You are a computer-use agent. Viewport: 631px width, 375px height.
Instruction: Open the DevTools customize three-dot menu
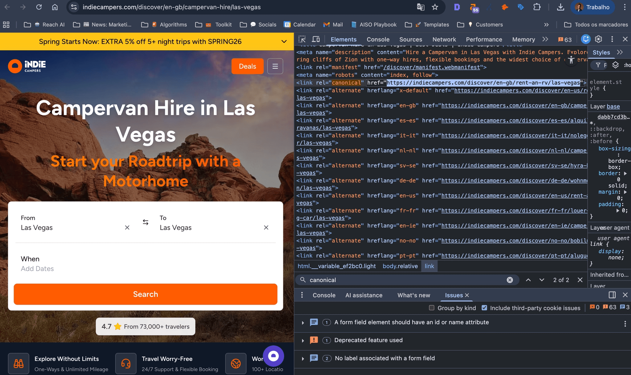[x=612, y=39]
